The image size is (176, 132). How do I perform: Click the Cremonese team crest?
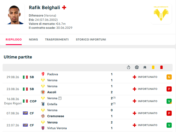(x=43, y=116)
